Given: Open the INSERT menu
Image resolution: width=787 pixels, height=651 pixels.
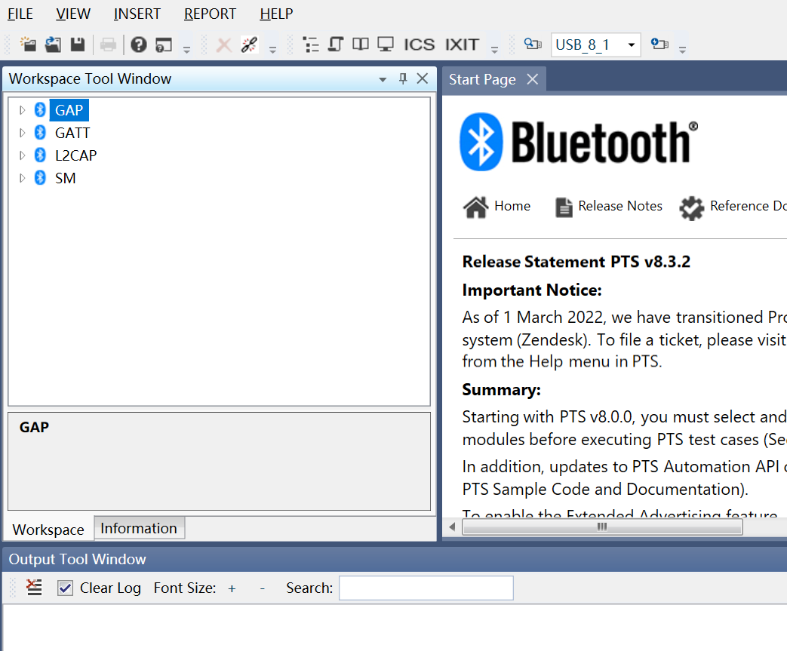Looking at the screenshot, I should [137, 14].
